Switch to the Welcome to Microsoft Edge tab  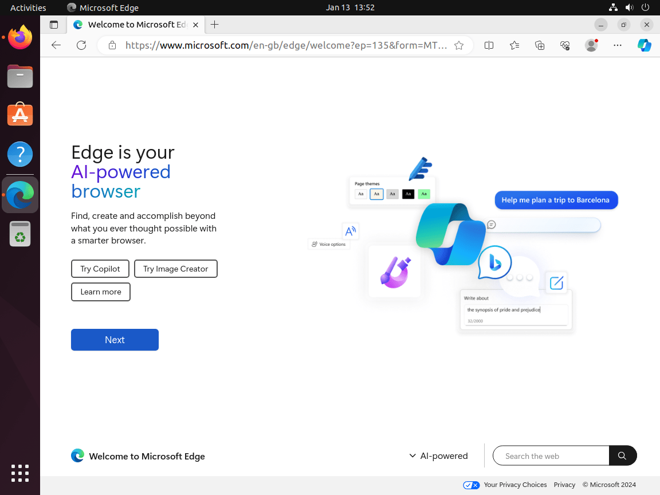(x=137, y=25)
